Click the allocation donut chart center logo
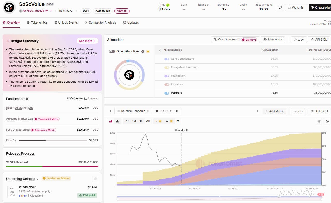This screenshot has width=331, height=203. coord(129,75)
